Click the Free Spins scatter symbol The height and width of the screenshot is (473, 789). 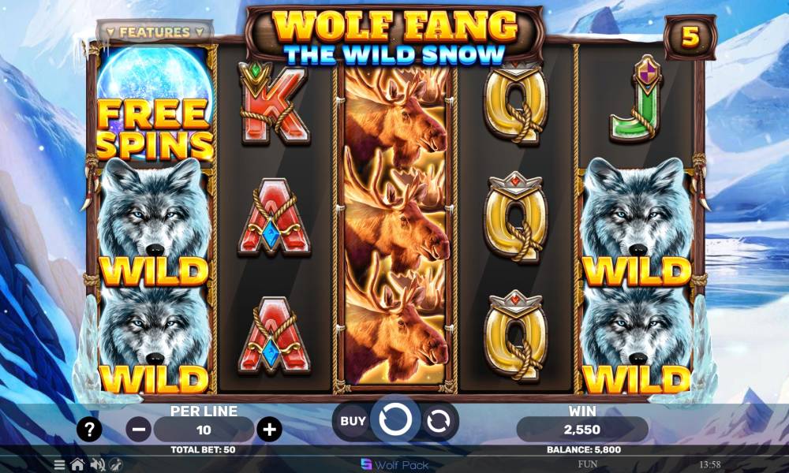[x=155, y=103]
